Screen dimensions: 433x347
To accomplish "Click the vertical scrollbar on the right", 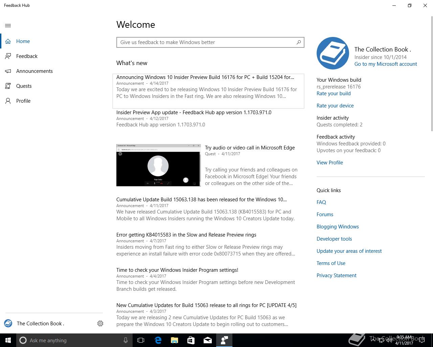I will pos(432,73).
